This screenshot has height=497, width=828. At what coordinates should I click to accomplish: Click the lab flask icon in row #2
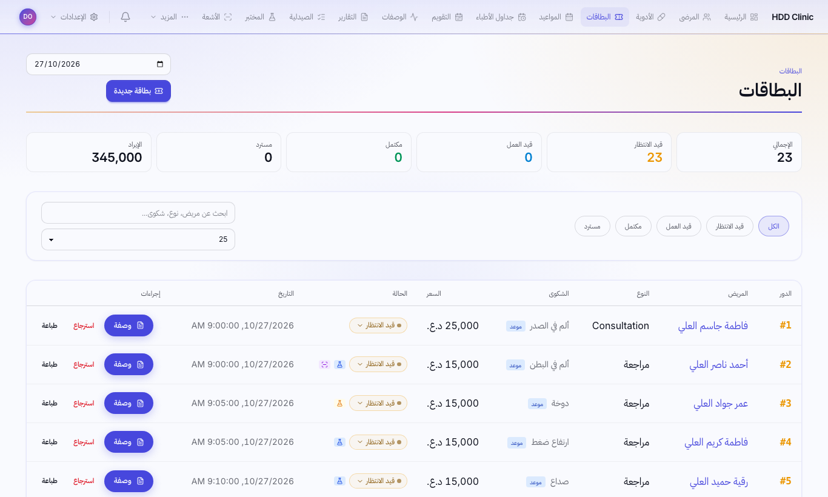[x=339, y=365]
